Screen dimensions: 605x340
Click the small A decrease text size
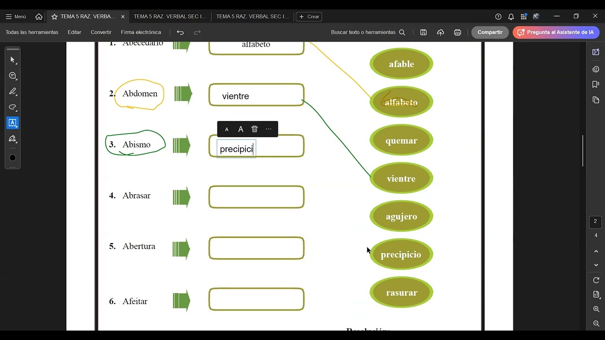226,129
